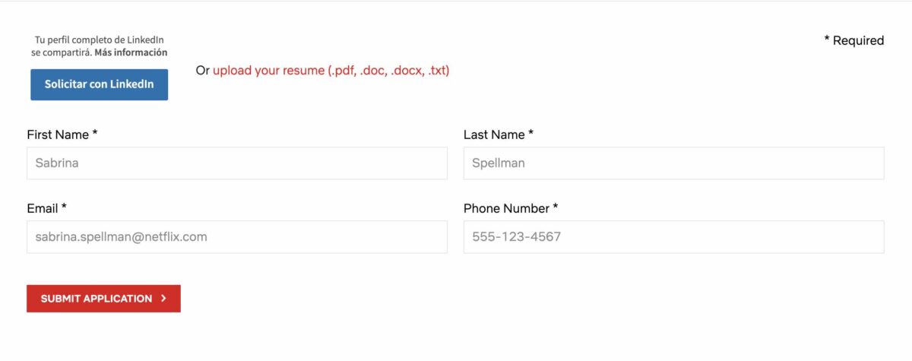Select the Last Name text box
912x361 pixels.
673,163
